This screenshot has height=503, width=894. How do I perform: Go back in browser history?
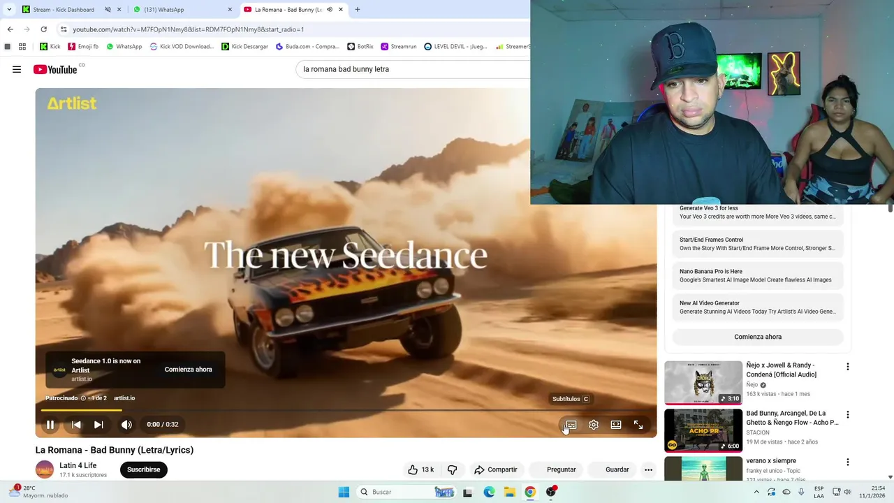pyautogui.click(x=10, y=29)
